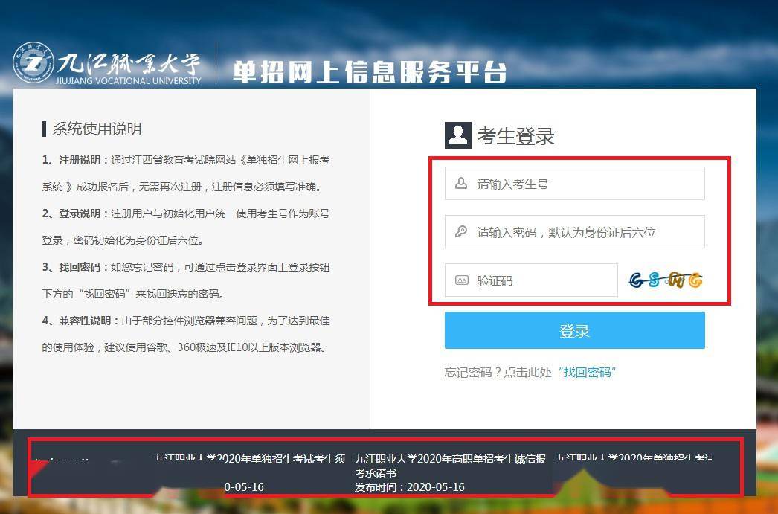
Task: Focus the password field defaulting to ID digits
Action: [574, 231]
